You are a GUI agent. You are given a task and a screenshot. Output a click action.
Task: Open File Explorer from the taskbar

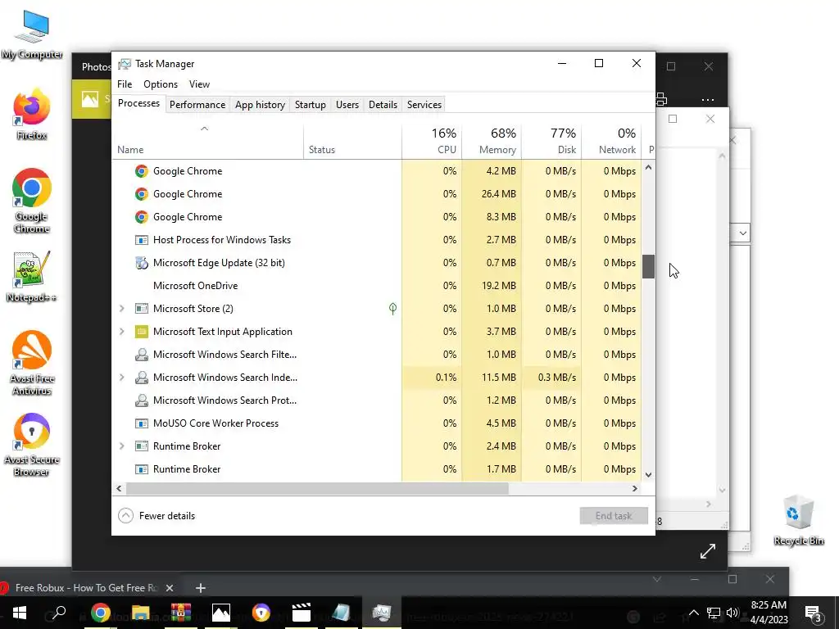coord(140,613)
